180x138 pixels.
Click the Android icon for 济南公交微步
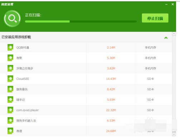[10, 68]
